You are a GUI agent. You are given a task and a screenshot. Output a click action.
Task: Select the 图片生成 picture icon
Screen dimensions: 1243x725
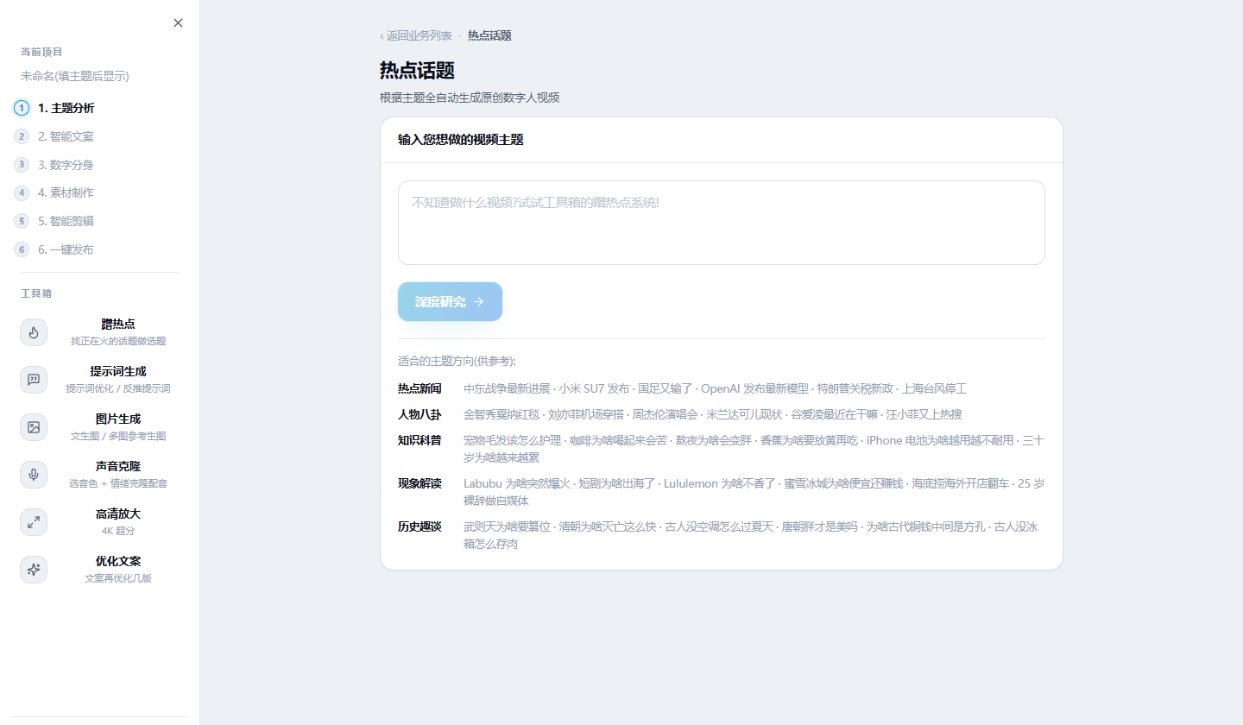point(34,427)
